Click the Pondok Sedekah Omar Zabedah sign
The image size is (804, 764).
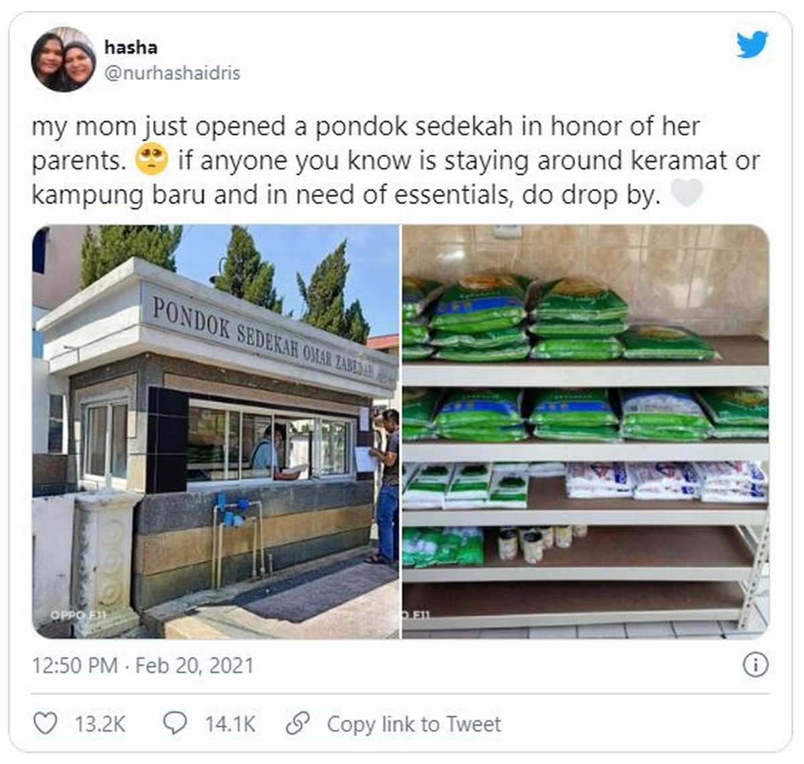pyautogui.click(x=264, y=337)
